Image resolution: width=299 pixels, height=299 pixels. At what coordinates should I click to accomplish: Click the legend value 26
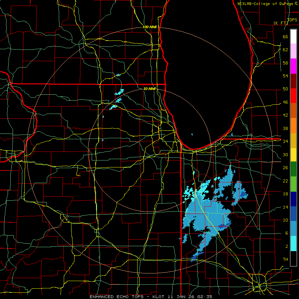[285, 168]
